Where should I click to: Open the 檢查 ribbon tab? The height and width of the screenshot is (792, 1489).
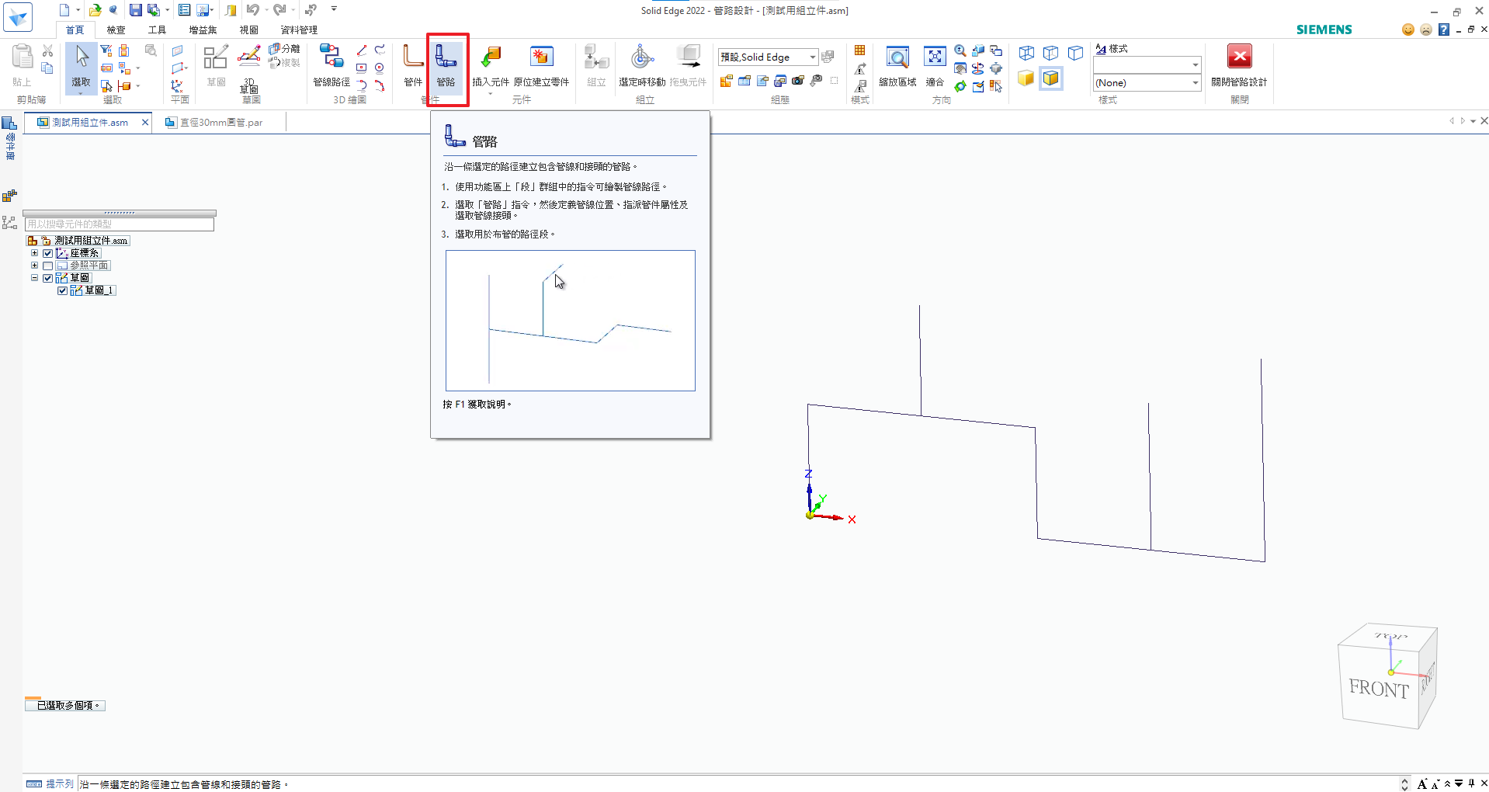click(116, 30)
